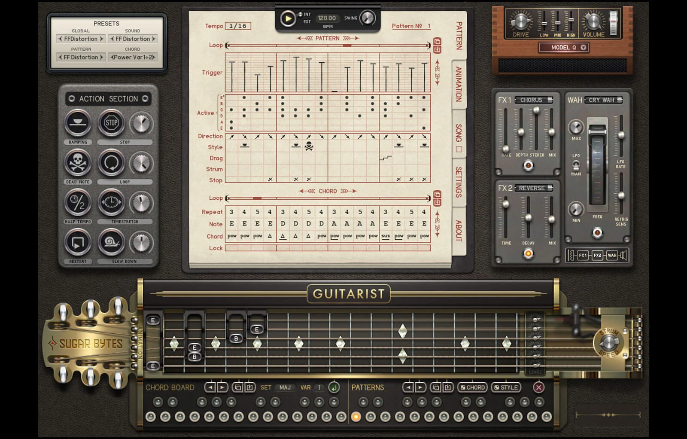Open the amp Model Q selector
The height and width of the screenshot is (439, 687).
coord(564,47)
